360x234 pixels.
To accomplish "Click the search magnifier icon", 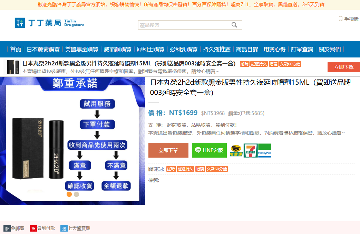I will click(234, 25).
